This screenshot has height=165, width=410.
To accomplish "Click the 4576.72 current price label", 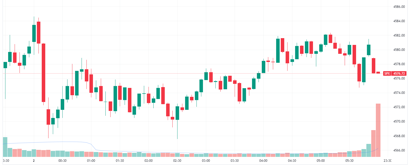I will (x=399, y=73).
